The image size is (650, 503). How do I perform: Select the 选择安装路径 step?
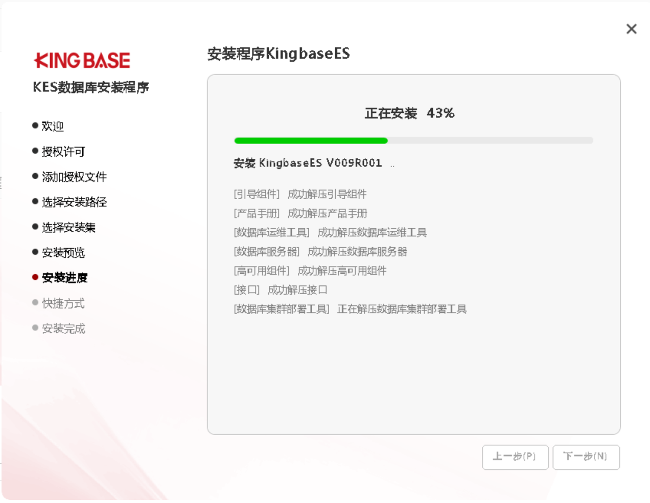pyautogui.click(x=74, y=202)
